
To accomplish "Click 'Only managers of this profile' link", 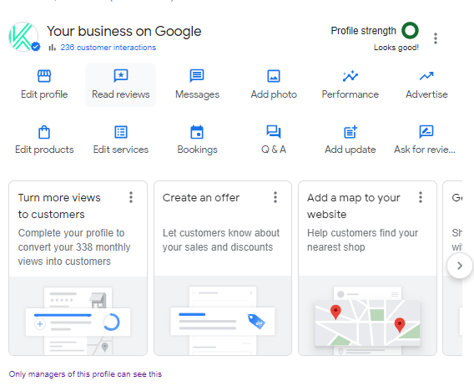I will [x=85, y=374].
